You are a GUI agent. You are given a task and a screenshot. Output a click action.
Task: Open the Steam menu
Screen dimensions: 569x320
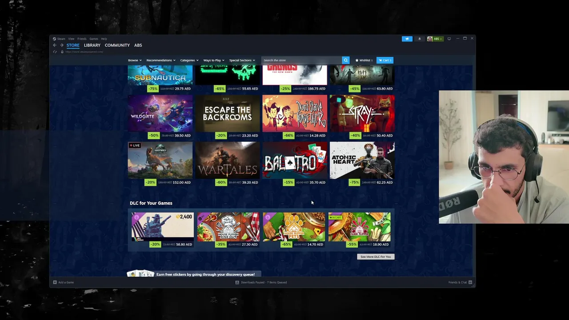coord(61,39)
